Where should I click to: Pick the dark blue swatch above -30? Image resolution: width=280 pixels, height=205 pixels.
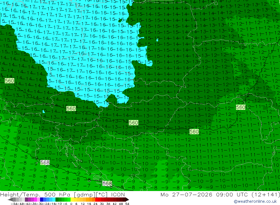tap(42, 200)
